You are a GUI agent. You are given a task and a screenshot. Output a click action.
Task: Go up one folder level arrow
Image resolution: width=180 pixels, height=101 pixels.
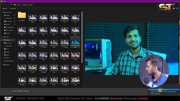(x=12, y=5)
